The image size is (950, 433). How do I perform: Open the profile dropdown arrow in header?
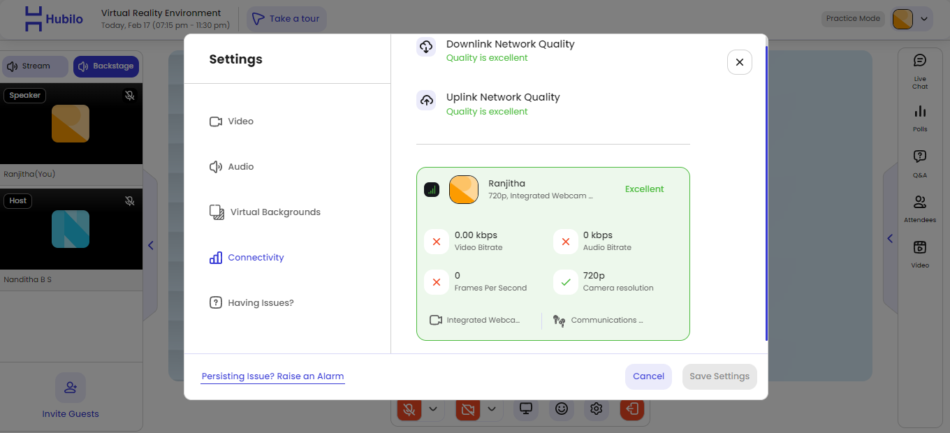(x=924, y=19)
